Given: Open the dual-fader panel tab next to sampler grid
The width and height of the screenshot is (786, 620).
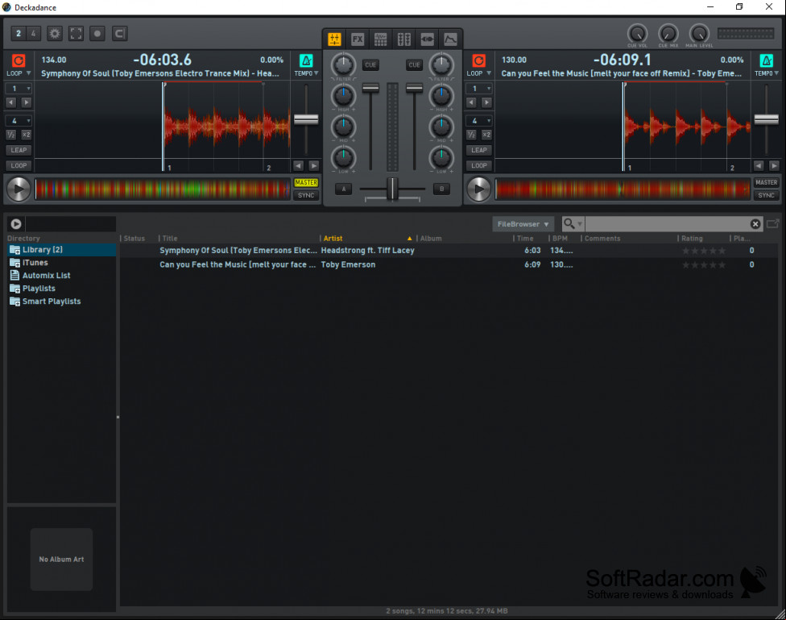Looking at the screenshot, I should (x=404, y=40).
